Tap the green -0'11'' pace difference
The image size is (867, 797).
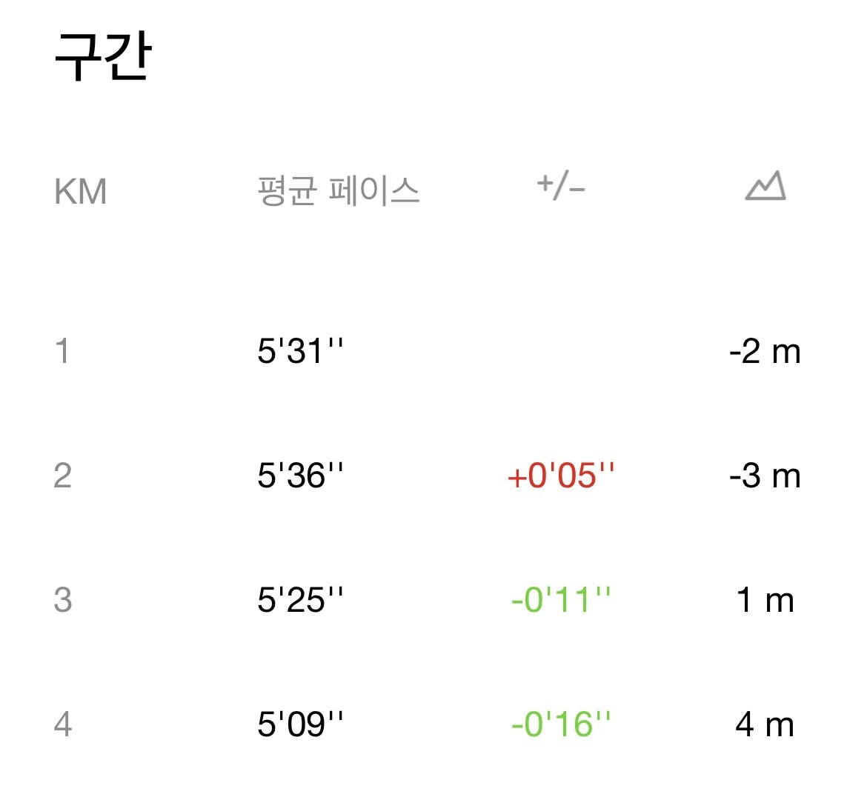pos(561,599)
